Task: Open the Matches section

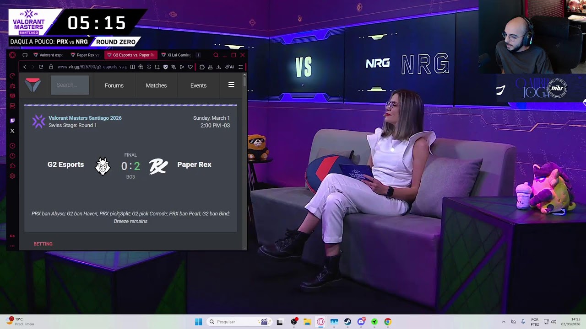Action: coord(156,85)
